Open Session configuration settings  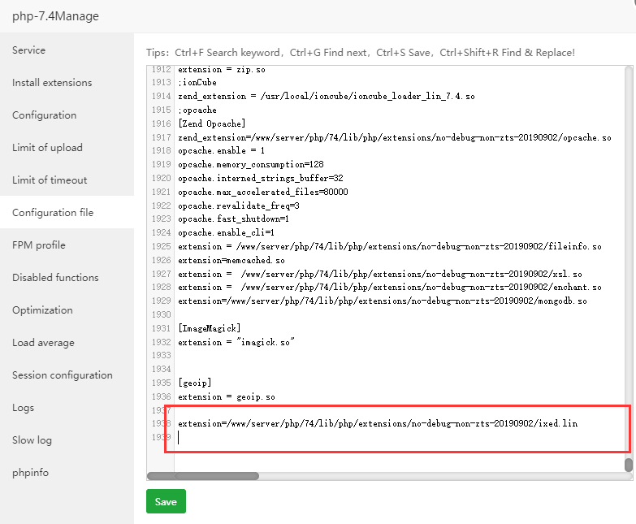click(x=63, y=375)
